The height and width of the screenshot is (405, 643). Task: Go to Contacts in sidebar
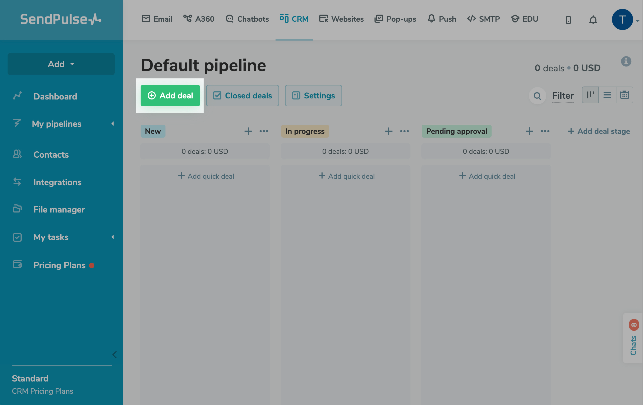[51, 155]
